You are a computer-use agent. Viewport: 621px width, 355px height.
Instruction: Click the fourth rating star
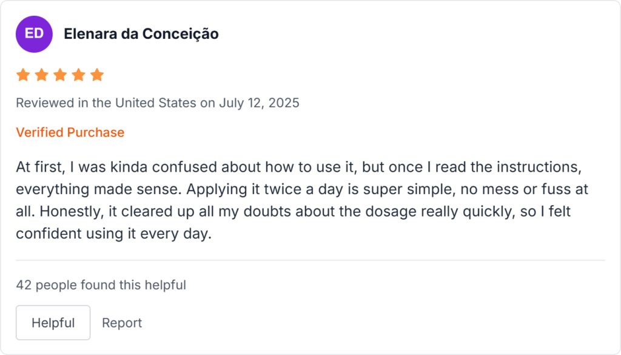[x=78, y=75]
